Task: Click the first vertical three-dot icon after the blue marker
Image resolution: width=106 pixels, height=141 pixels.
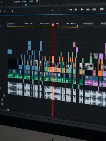Action: 59,10
